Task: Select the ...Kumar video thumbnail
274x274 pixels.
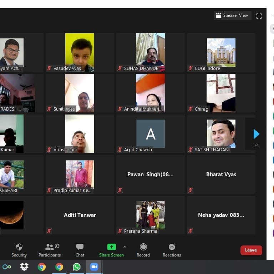Action: click(x=12, y=134)
